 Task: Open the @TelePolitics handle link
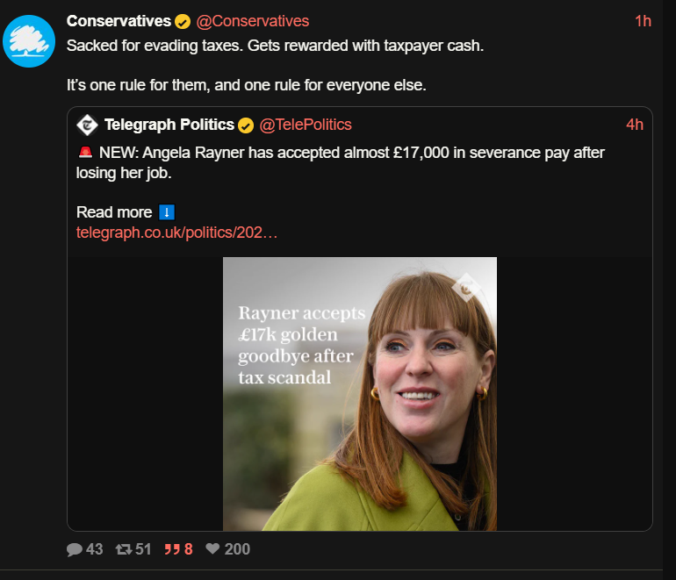click(x=306, y=125)
